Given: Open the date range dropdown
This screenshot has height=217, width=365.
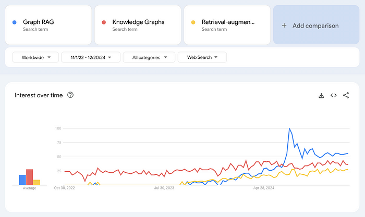Looking at the screenshot, I should coord(91,57).
